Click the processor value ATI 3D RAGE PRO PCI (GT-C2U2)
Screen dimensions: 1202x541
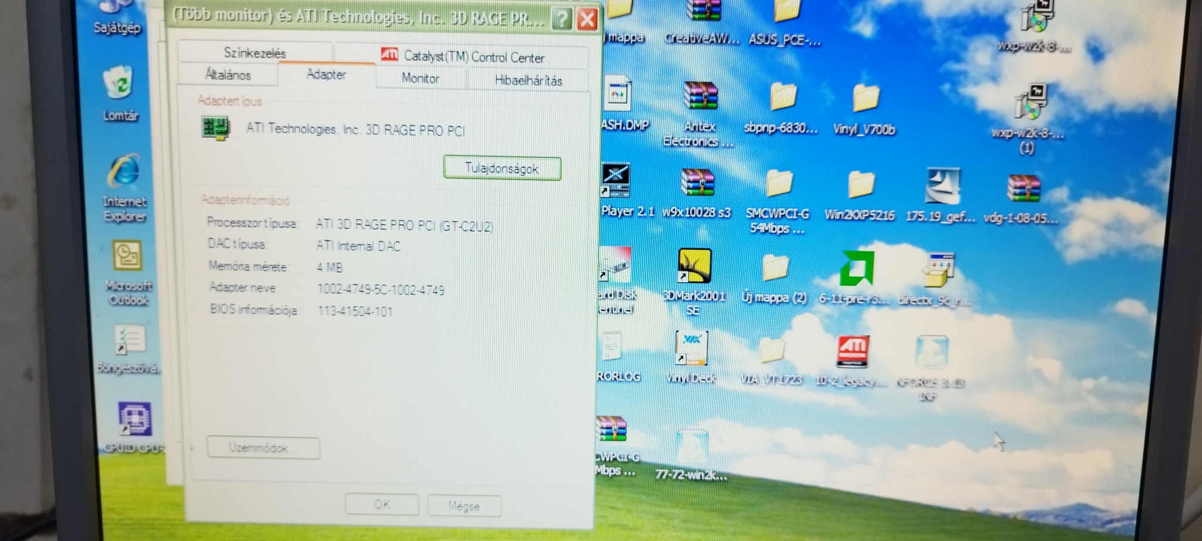point(404,225)
